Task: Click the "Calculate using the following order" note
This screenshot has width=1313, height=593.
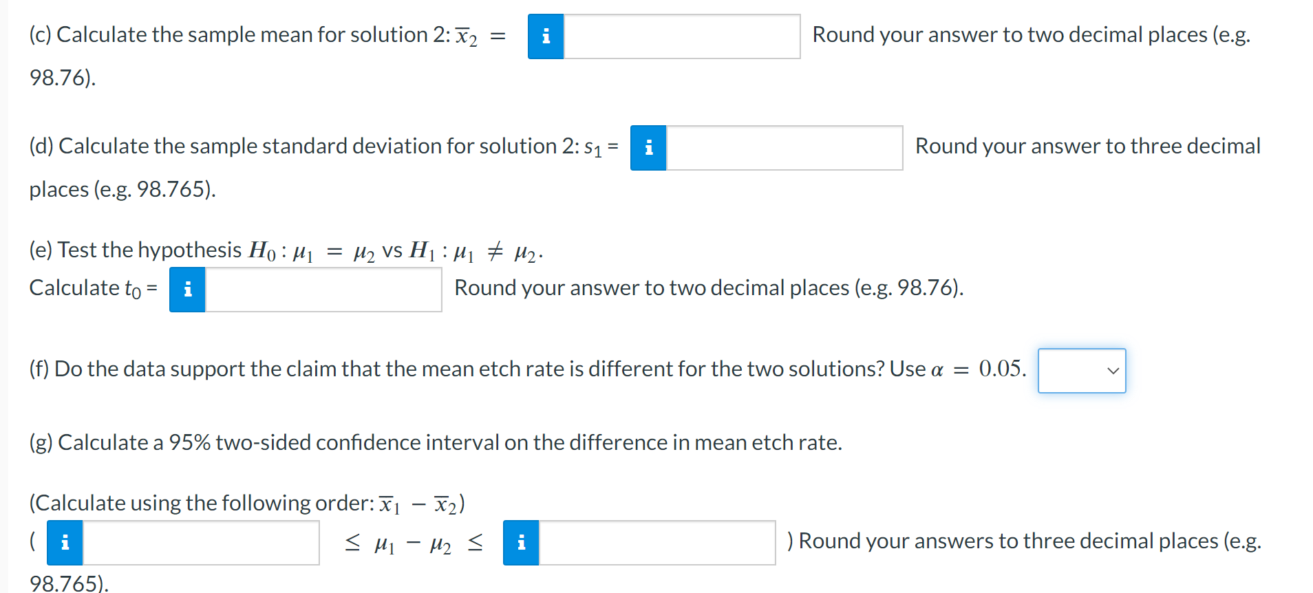Action: [246, 504]
